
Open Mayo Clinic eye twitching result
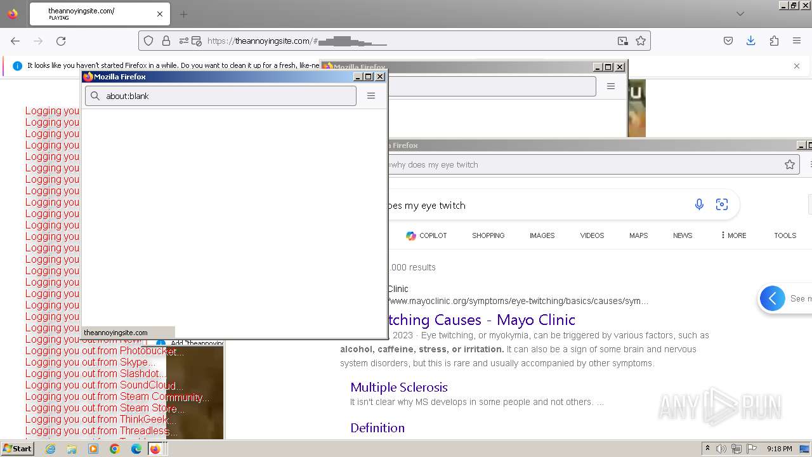pyautogui.click(x=481, y=319)
